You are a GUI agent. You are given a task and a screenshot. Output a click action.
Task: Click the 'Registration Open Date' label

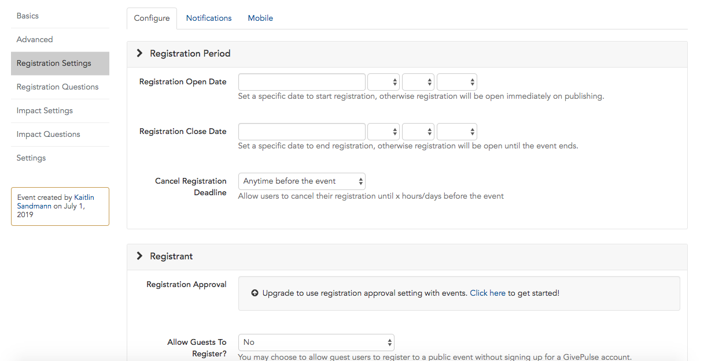click(x=183, y=81)
